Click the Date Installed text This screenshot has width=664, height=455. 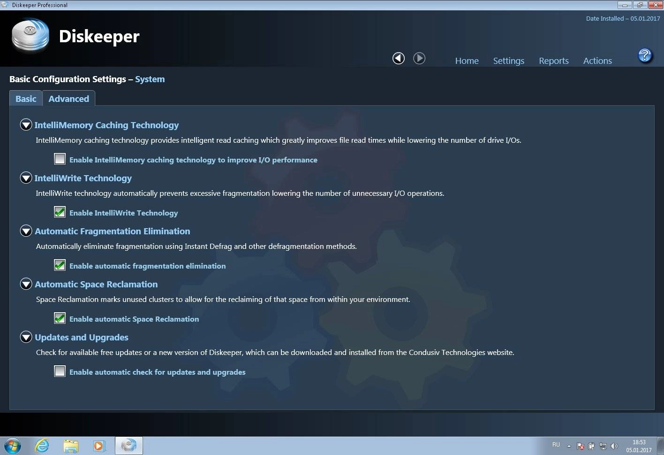[x=623, y=18]
